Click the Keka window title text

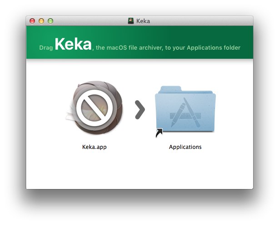[143, 21]
